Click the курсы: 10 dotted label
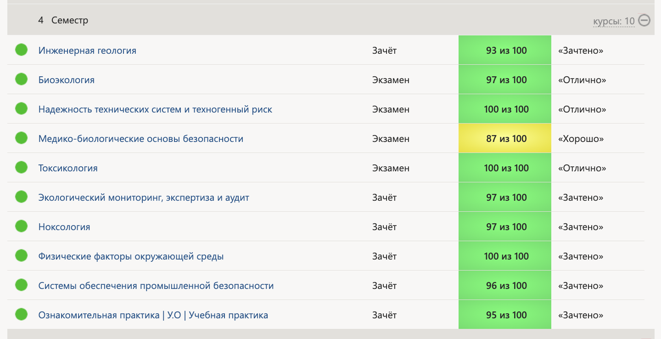The image size is (661, 339). 614,21
